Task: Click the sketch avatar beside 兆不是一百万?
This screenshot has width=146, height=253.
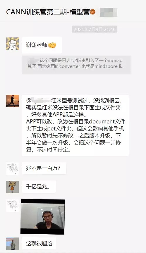Action: (12, 168)
